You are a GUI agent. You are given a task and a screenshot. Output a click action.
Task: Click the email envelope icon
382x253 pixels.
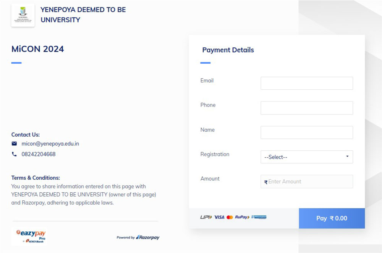(15, 144)
